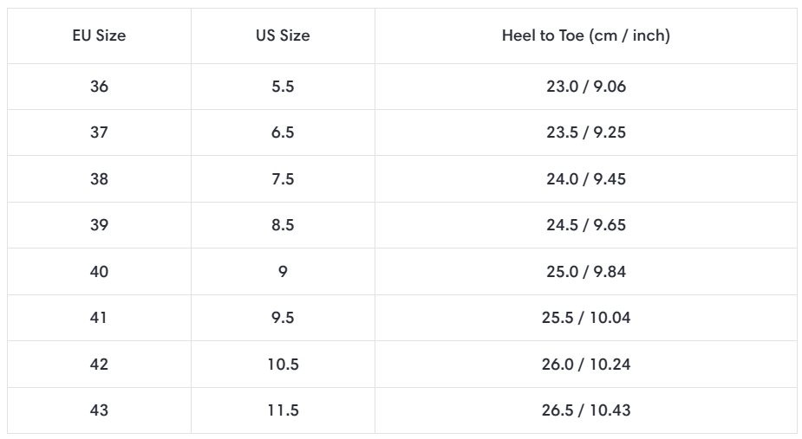Select the EU size 43 cell
The width and height of the screenshot is (802, 439).
pos(99,410)
